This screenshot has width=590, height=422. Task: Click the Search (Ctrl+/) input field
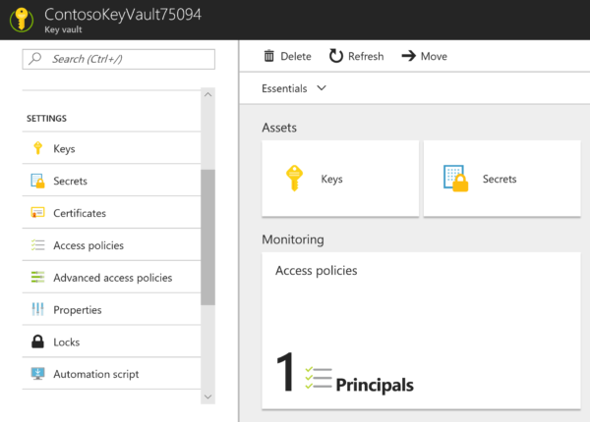click(118, 59)
